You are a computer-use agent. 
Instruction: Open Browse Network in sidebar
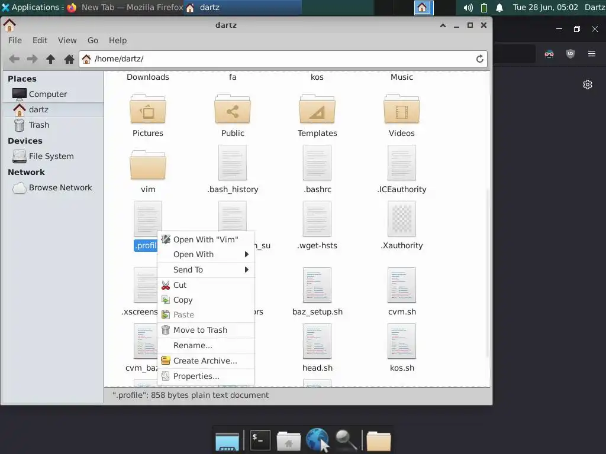(53, 187)
